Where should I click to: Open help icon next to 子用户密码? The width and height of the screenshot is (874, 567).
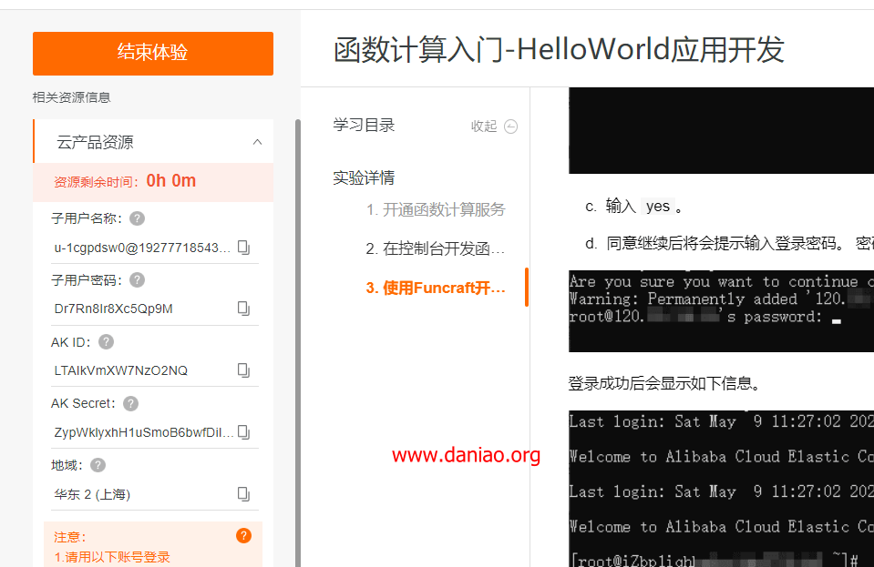coord(137,280)
